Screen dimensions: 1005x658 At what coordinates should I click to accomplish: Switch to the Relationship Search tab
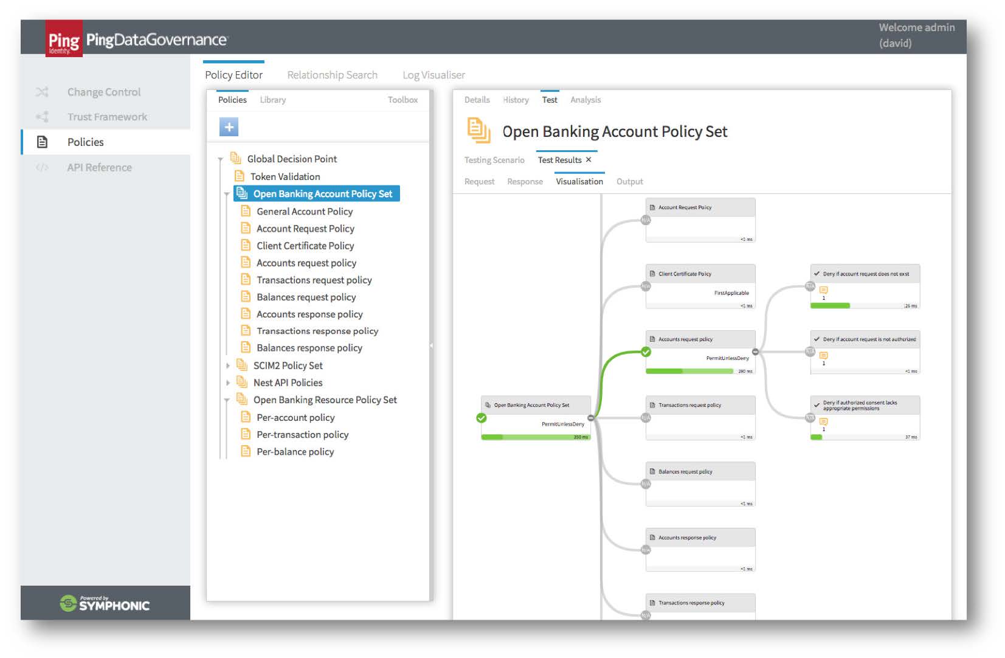point(332,75)
